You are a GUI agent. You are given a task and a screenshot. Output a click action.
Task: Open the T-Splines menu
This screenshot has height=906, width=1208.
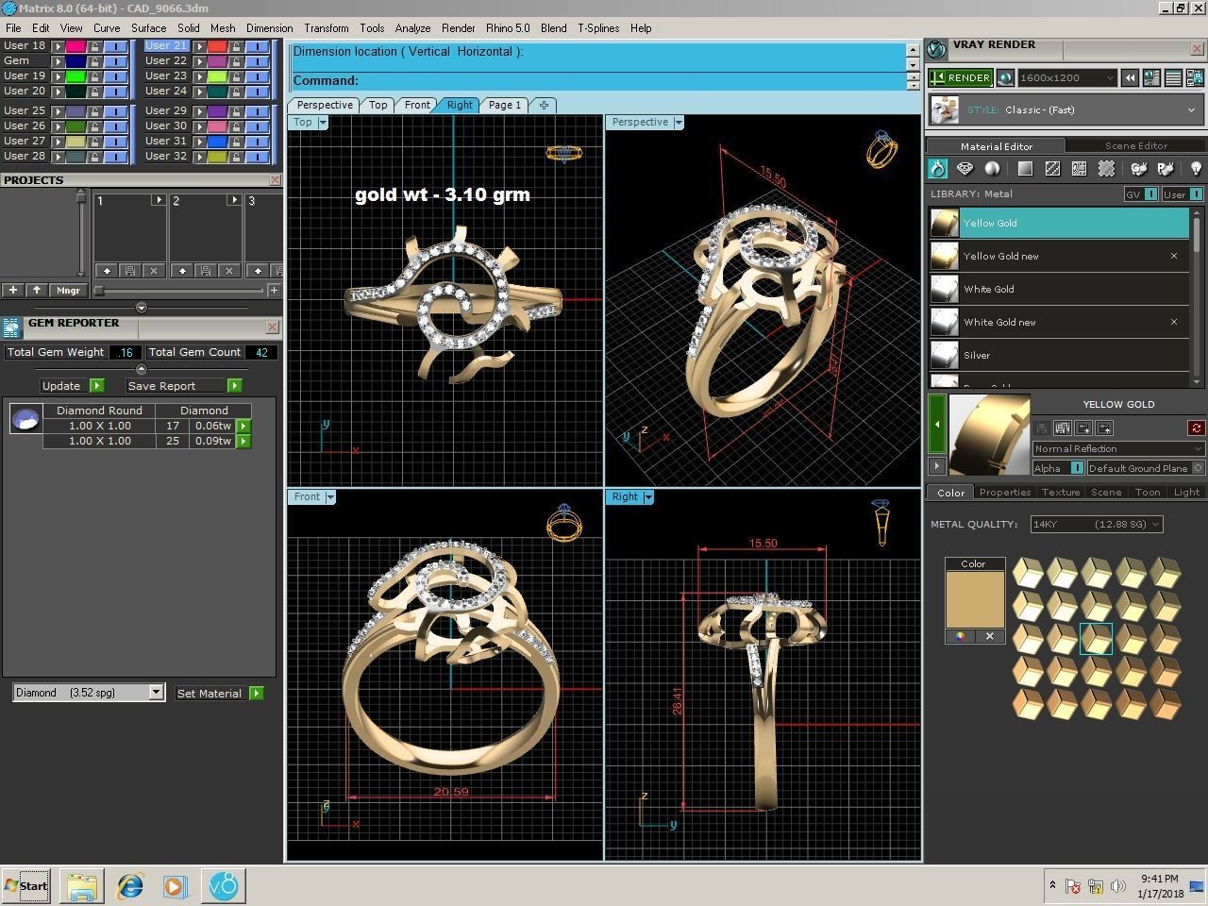[598, 28]
